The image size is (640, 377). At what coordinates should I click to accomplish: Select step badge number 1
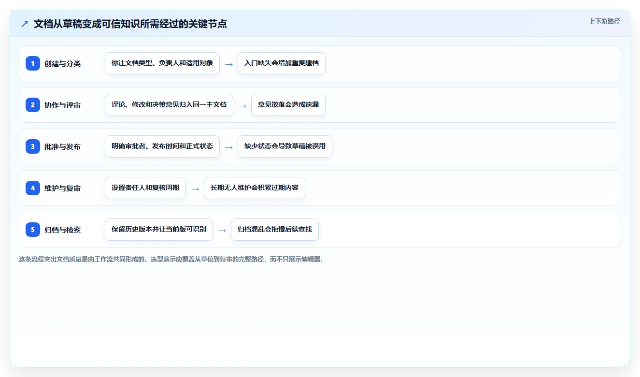33,63
